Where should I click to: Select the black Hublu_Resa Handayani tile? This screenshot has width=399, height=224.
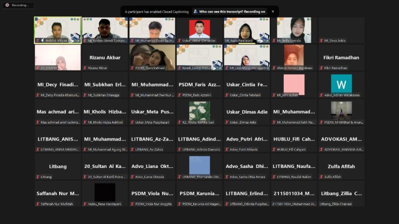105,192
